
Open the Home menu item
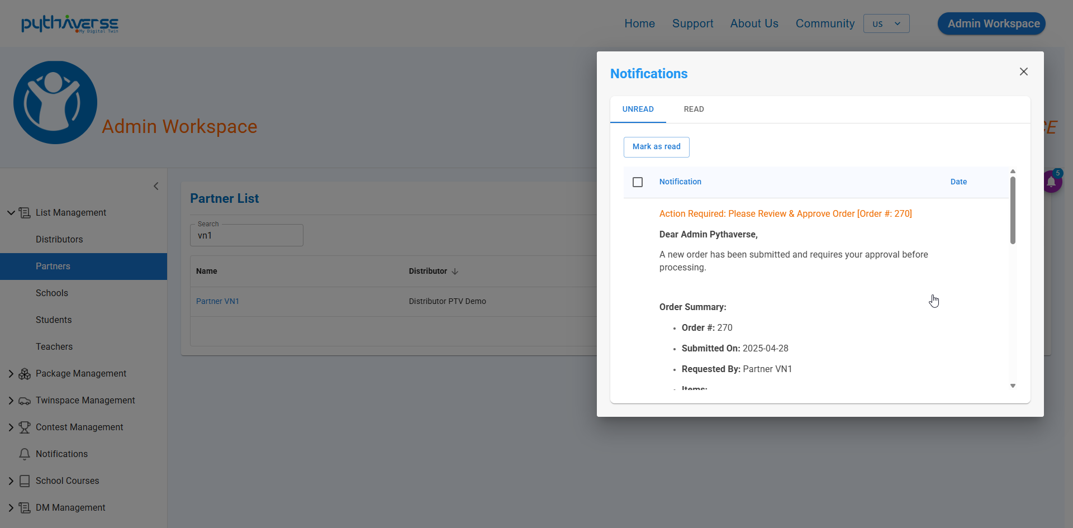coord(640,23)
